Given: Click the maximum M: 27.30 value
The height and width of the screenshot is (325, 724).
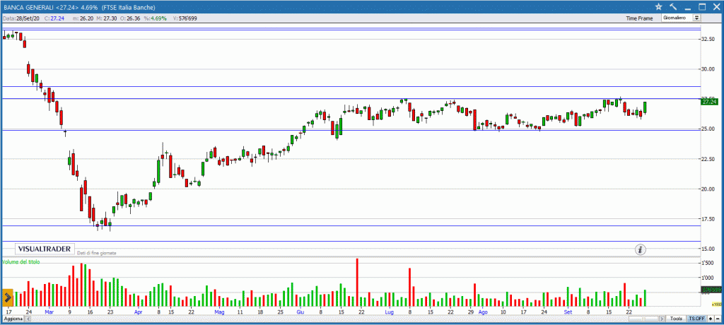Looking at the screenshot, I should pos(110,18).
